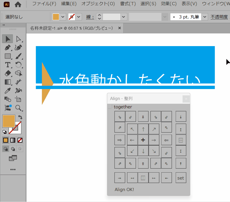Switch to the 名称未設定-1.ai document tab
Viewport: 230px width, 202px height.
72,28
